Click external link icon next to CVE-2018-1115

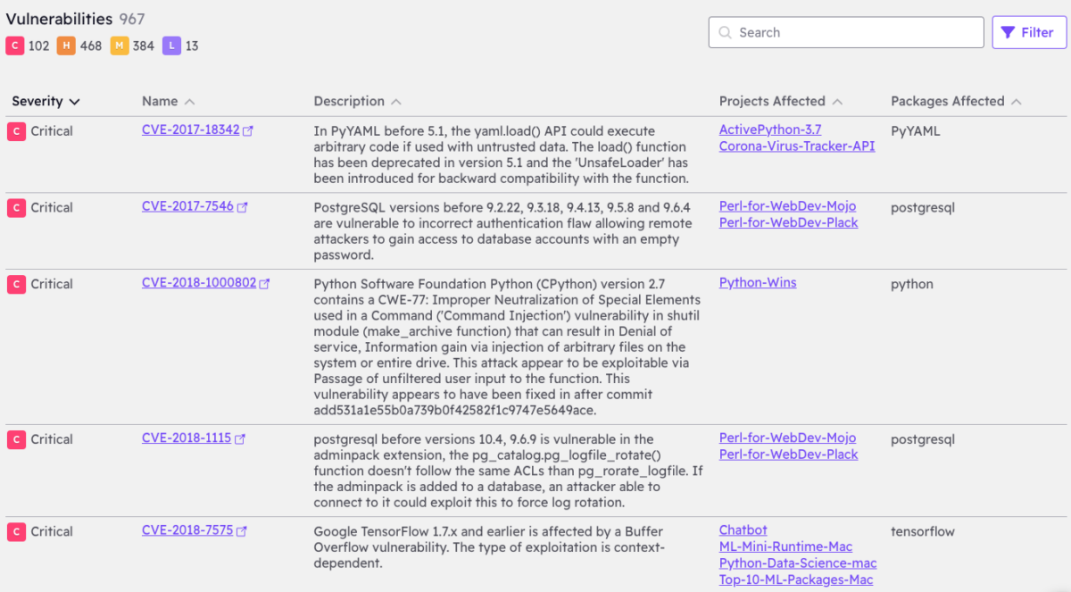pos(240,439)
